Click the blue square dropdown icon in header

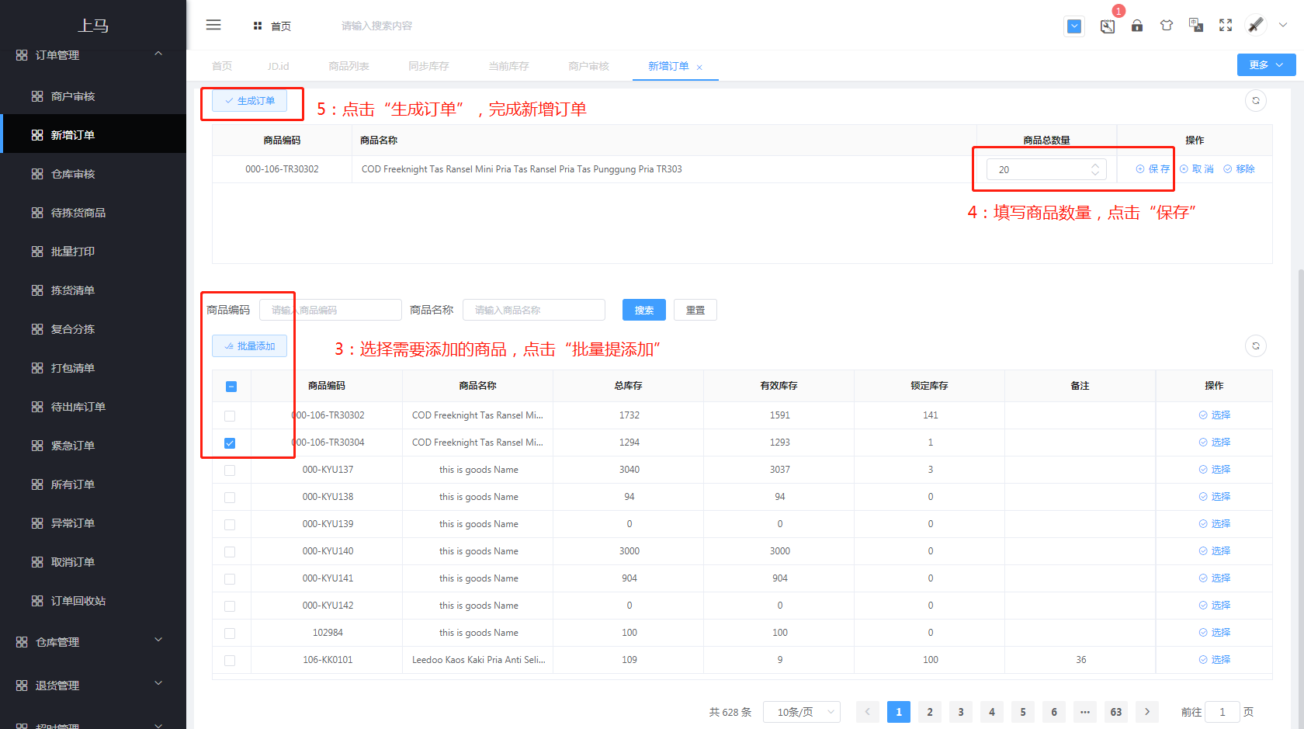coord(1074,26)
